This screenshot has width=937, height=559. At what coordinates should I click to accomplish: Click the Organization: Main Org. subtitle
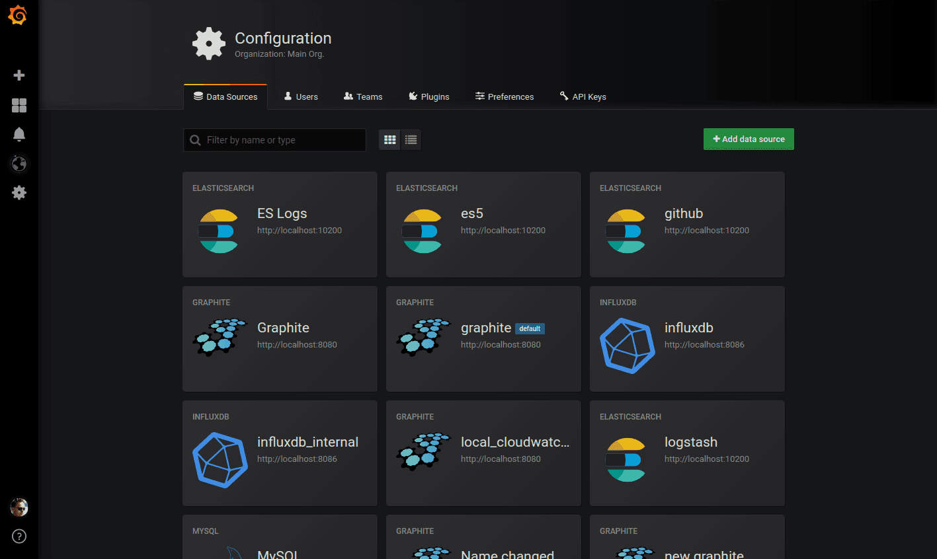279,54
